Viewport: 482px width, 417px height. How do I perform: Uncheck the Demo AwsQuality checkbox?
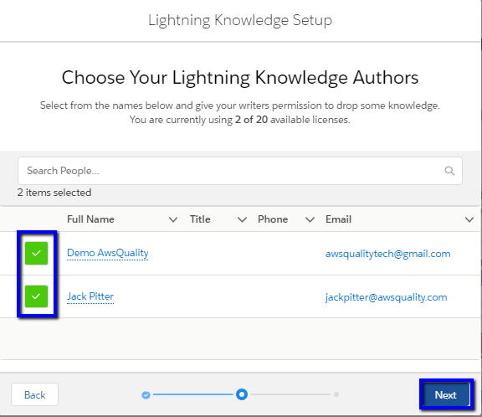click(x=36, y=254)
